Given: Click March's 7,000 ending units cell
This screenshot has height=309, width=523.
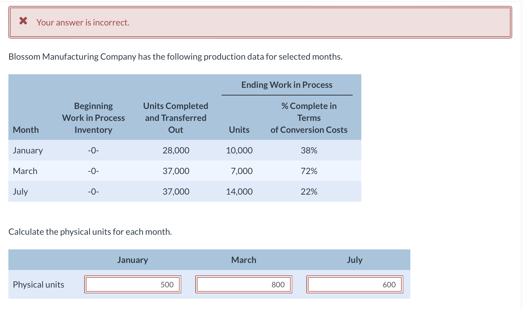Looking at the screenshot, I should coord(241,171).
